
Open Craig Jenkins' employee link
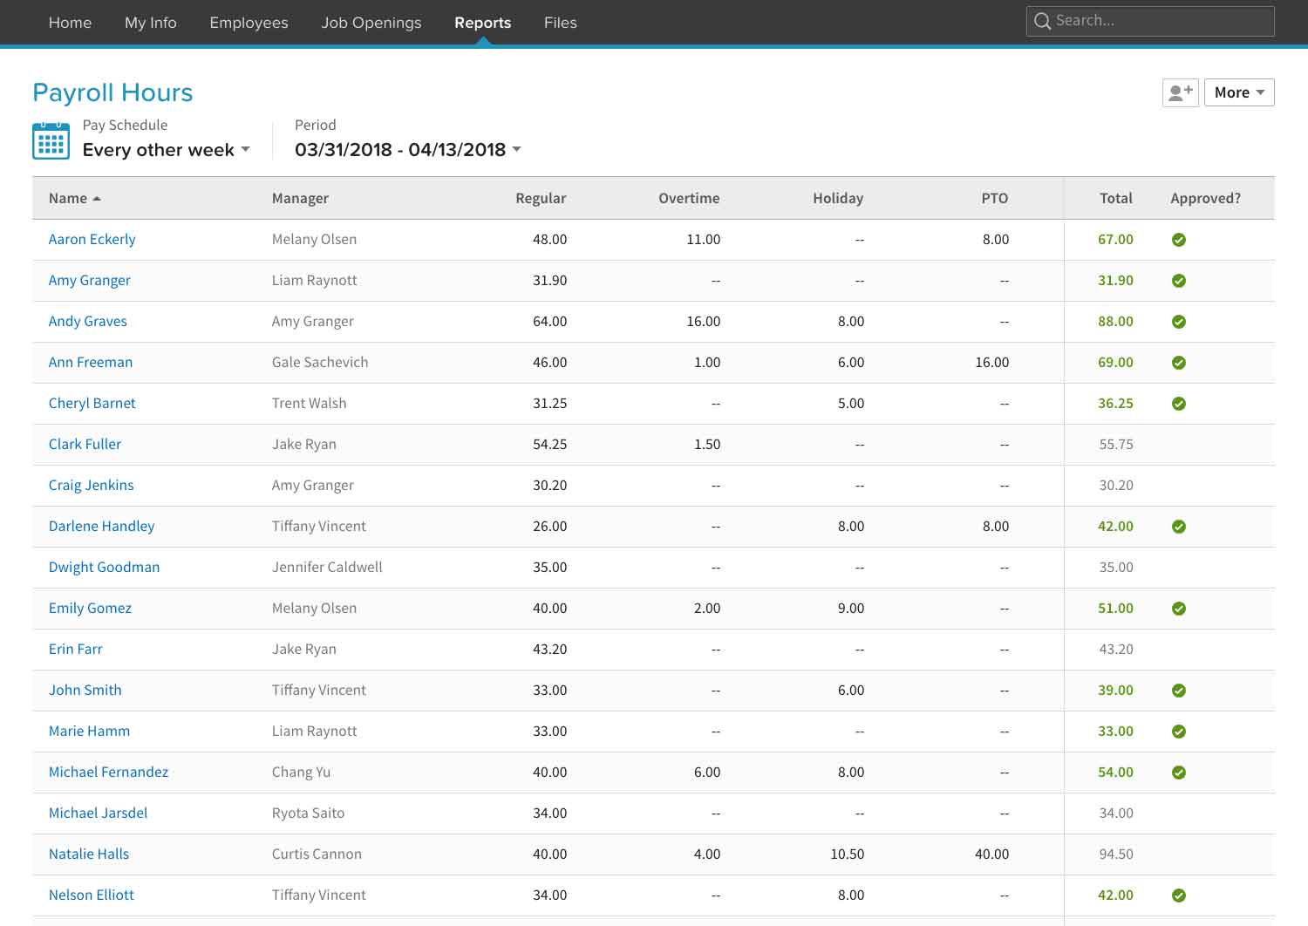(x=92, y=485)
